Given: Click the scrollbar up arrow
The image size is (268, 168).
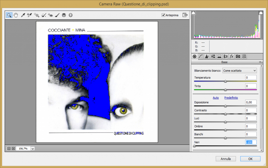Looking at the screenshot, I should pyautogui.click(x=261, y=66).
